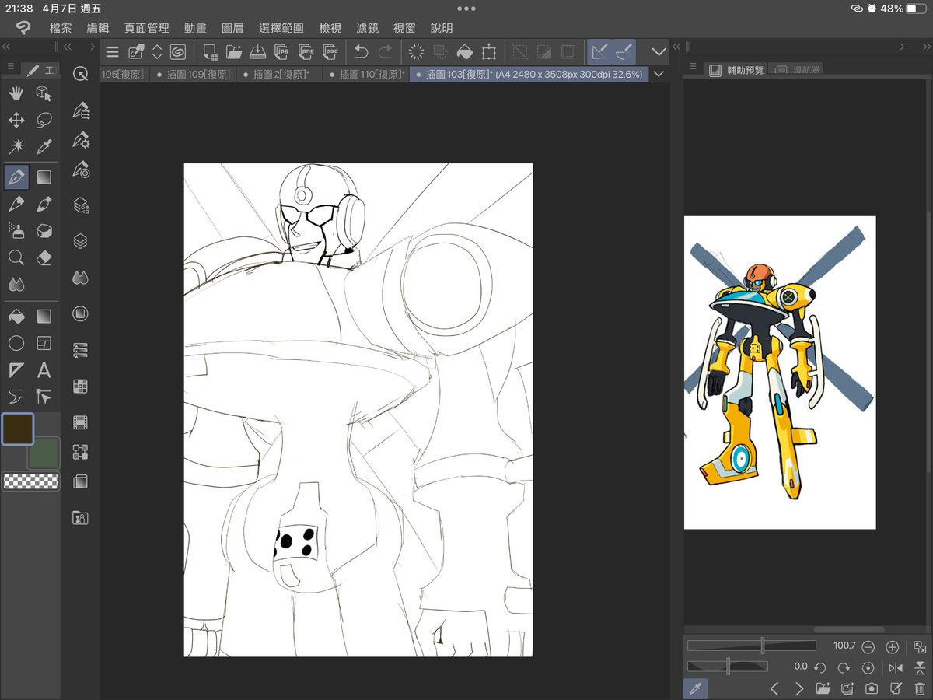Toggle transparent color below the color swatches
Viewport: 933px width, 700px height.
pos(31,481)
